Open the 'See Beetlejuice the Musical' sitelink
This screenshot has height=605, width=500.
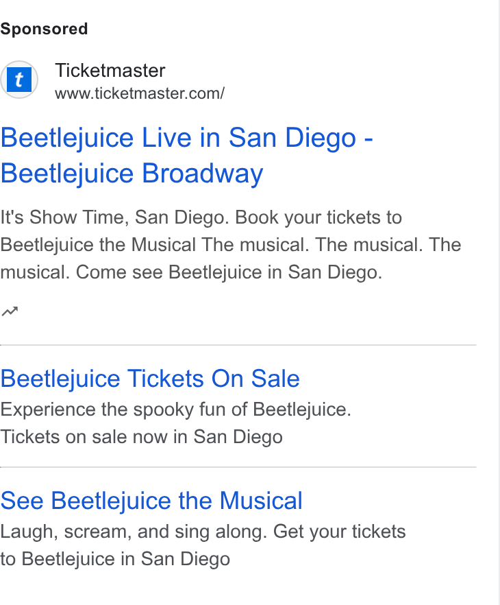click(151, 501)
